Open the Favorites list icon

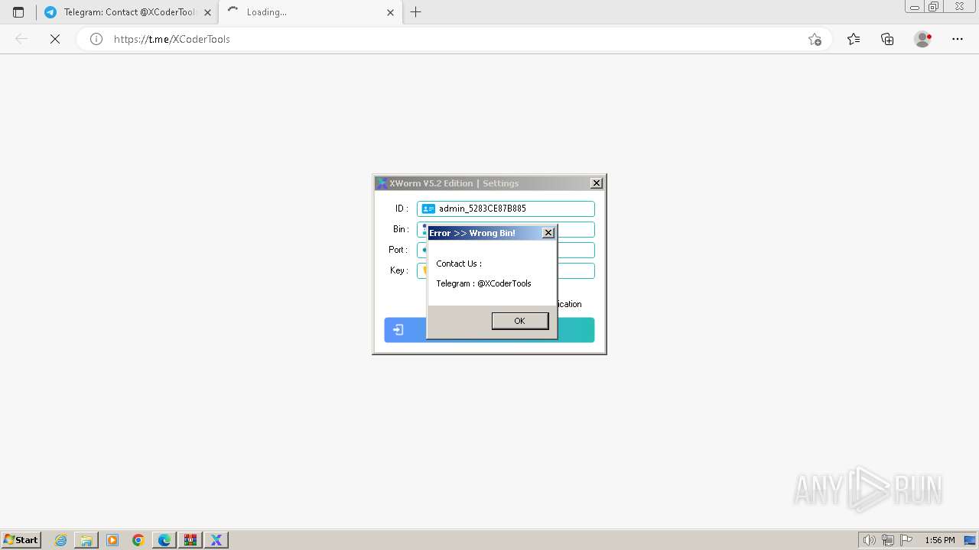[x=854, y=39]
